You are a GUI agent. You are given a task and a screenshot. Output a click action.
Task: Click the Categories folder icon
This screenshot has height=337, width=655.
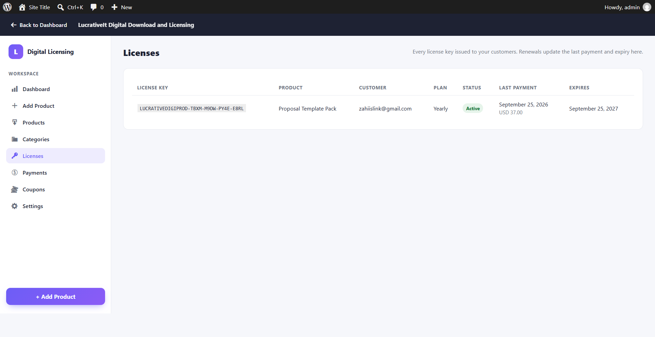[15, 139]
